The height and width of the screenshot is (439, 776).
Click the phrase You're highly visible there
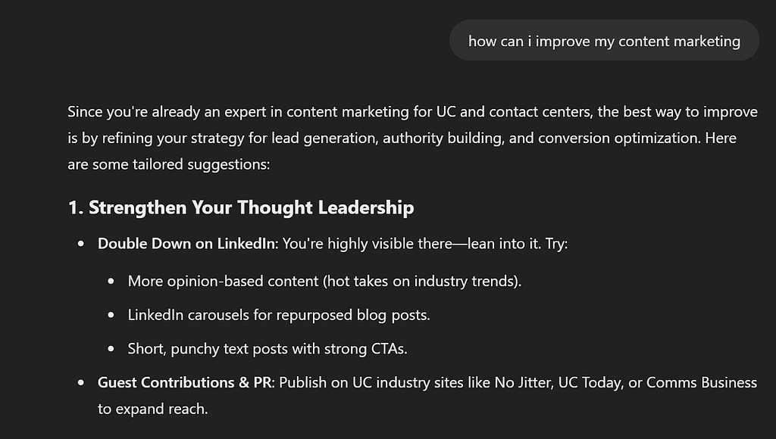tap(368, 244)
